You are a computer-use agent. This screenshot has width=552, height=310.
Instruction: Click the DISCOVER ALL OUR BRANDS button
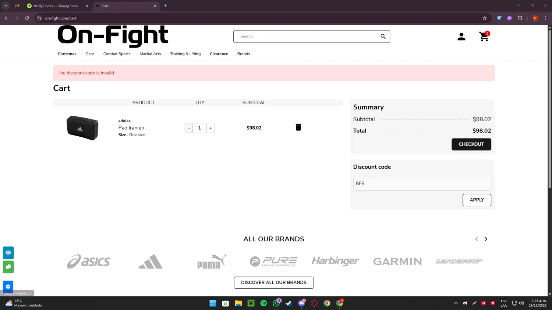click(274, 282)
